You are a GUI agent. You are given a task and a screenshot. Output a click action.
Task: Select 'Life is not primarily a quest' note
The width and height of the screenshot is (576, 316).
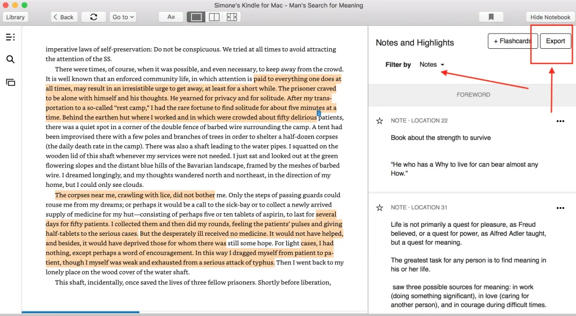(469, 233)
